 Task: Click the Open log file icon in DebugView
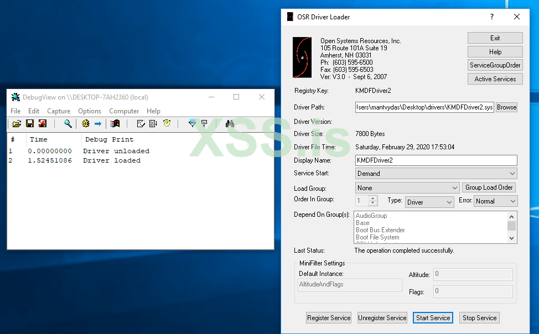coord(17,123)
